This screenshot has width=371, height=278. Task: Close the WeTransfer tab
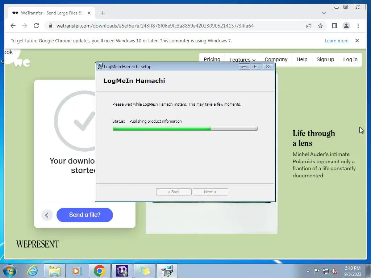[x=89, y=13]
